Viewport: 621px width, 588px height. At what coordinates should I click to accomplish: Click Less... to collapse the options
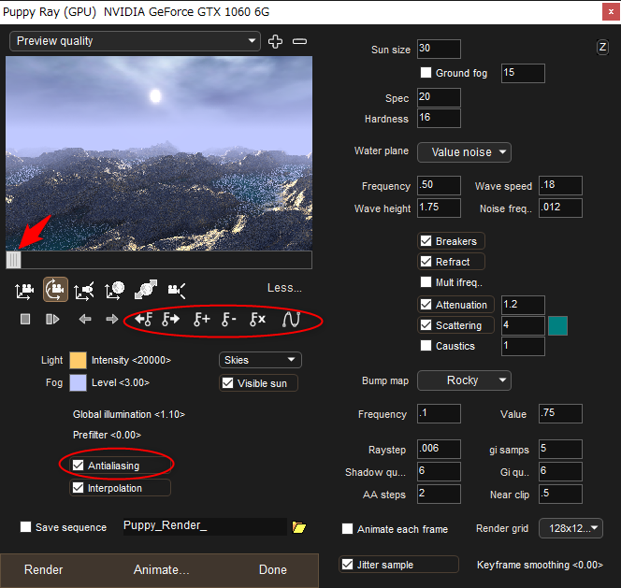click(x=283, y=288)
